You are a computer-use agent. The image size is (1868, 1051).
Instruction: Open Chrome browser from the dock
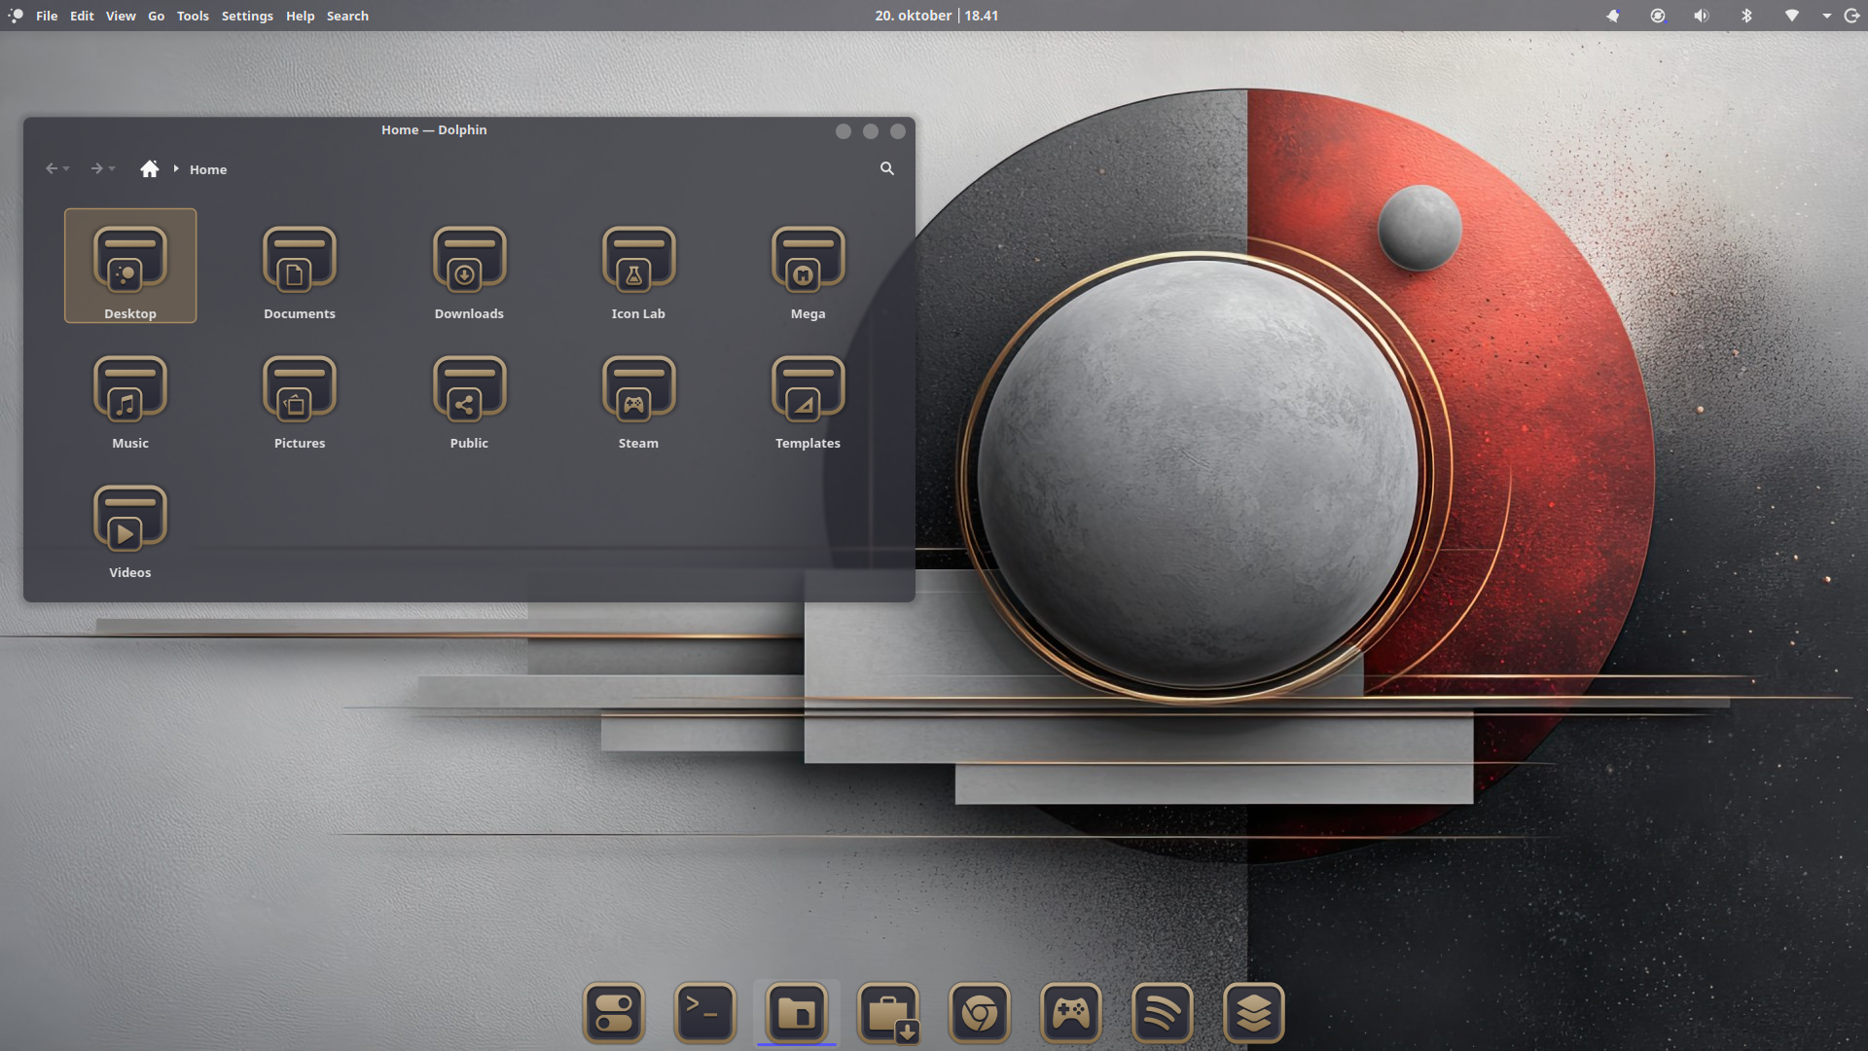980,1013
